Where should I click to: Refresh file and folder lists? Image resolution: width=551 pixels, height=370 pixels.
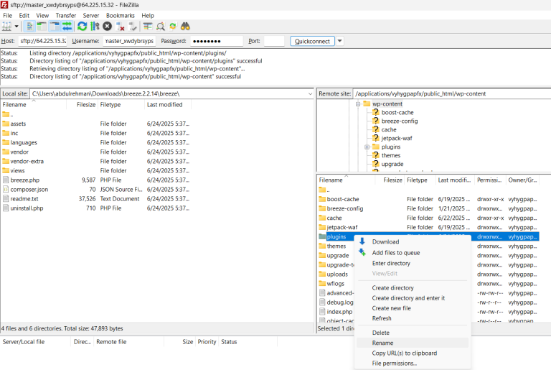(x=83, y=27)
